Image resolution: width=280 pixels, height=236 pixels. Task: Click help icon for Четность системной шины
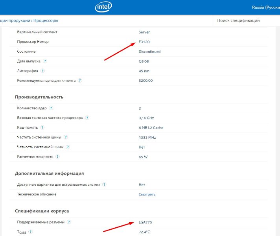(x=68, y=147)
